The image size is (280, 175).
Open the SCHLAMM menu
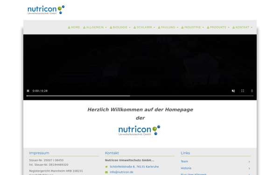click(144, 28)
